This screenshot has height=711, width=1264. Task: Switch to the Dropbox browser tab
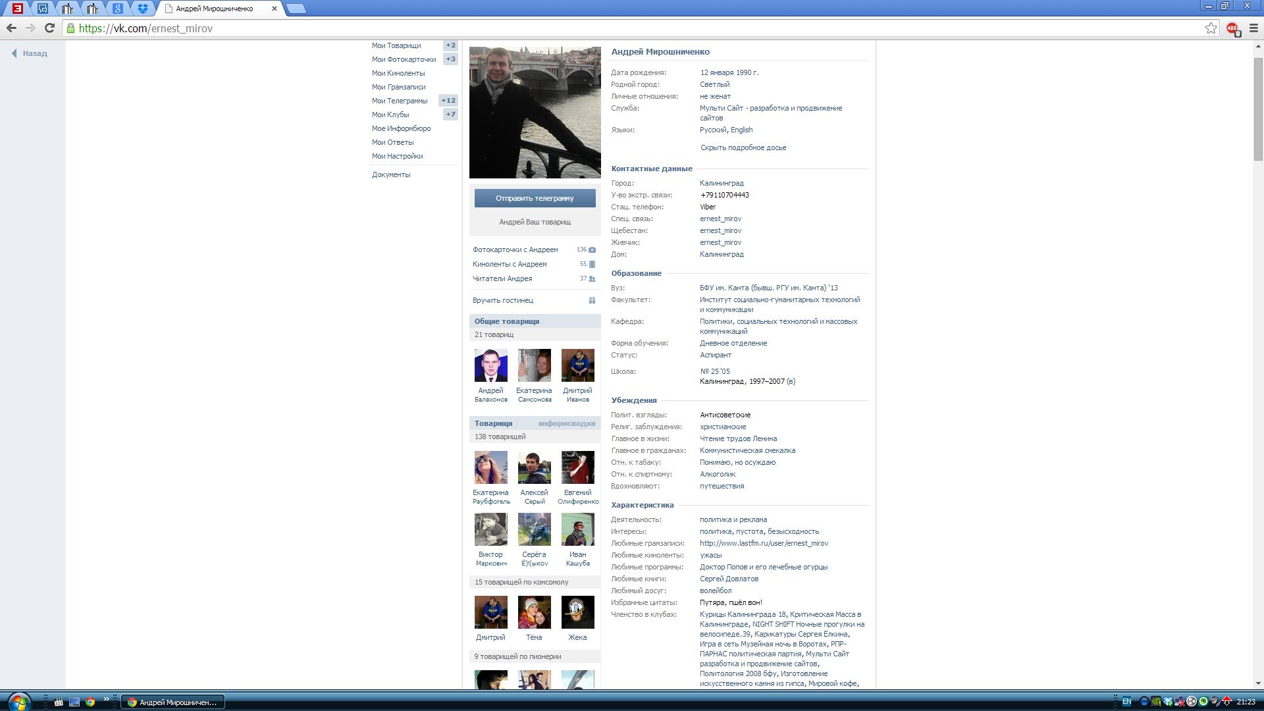[142, 9]
